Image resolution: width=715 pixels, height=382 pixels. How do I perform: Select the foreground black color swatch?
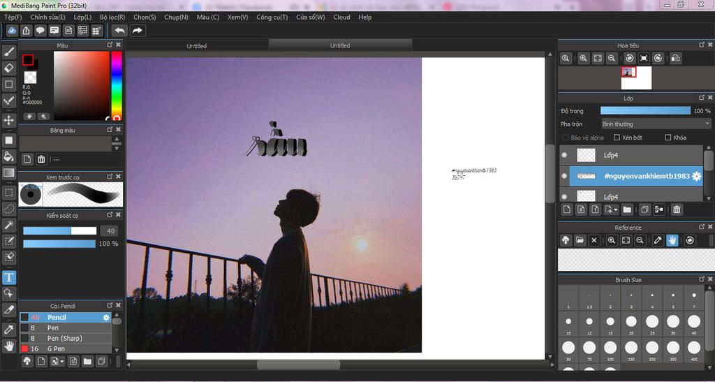[x=28, y=60]
